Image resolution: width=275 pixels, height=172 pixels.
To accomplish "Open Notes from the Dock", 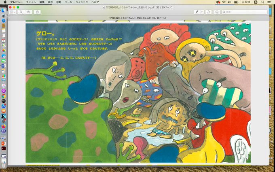I will click(x=4, y=31).
